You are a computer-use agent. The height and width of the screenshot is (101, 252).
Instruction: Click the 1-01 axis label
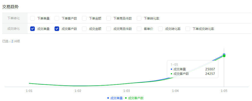coord(29,91)
